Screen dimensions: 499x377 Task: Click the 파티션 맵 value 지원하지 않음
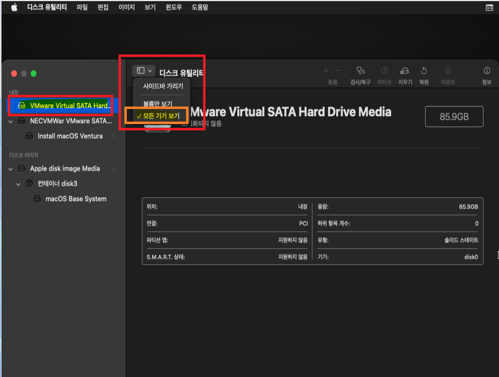click(x=293, y=240)
